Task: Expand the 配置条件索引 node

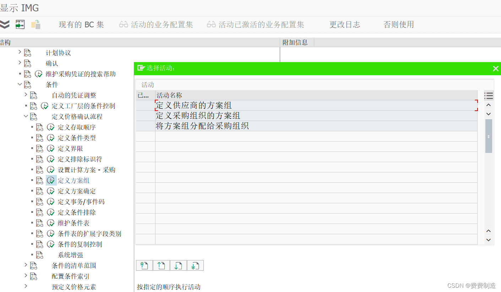Action: point(26,276)
